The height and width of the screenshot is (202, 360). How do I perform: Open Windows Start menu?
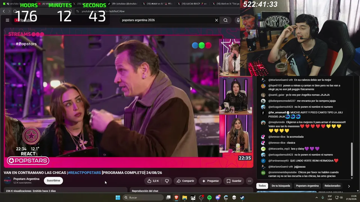click(118, 198)
